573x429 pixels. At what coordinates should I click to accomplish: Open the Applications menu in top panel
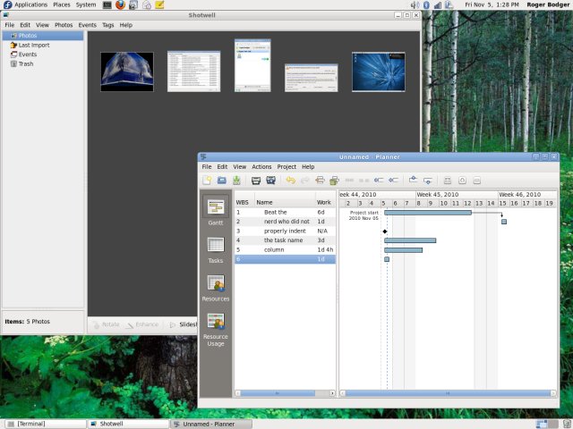(x=30, y=5)
